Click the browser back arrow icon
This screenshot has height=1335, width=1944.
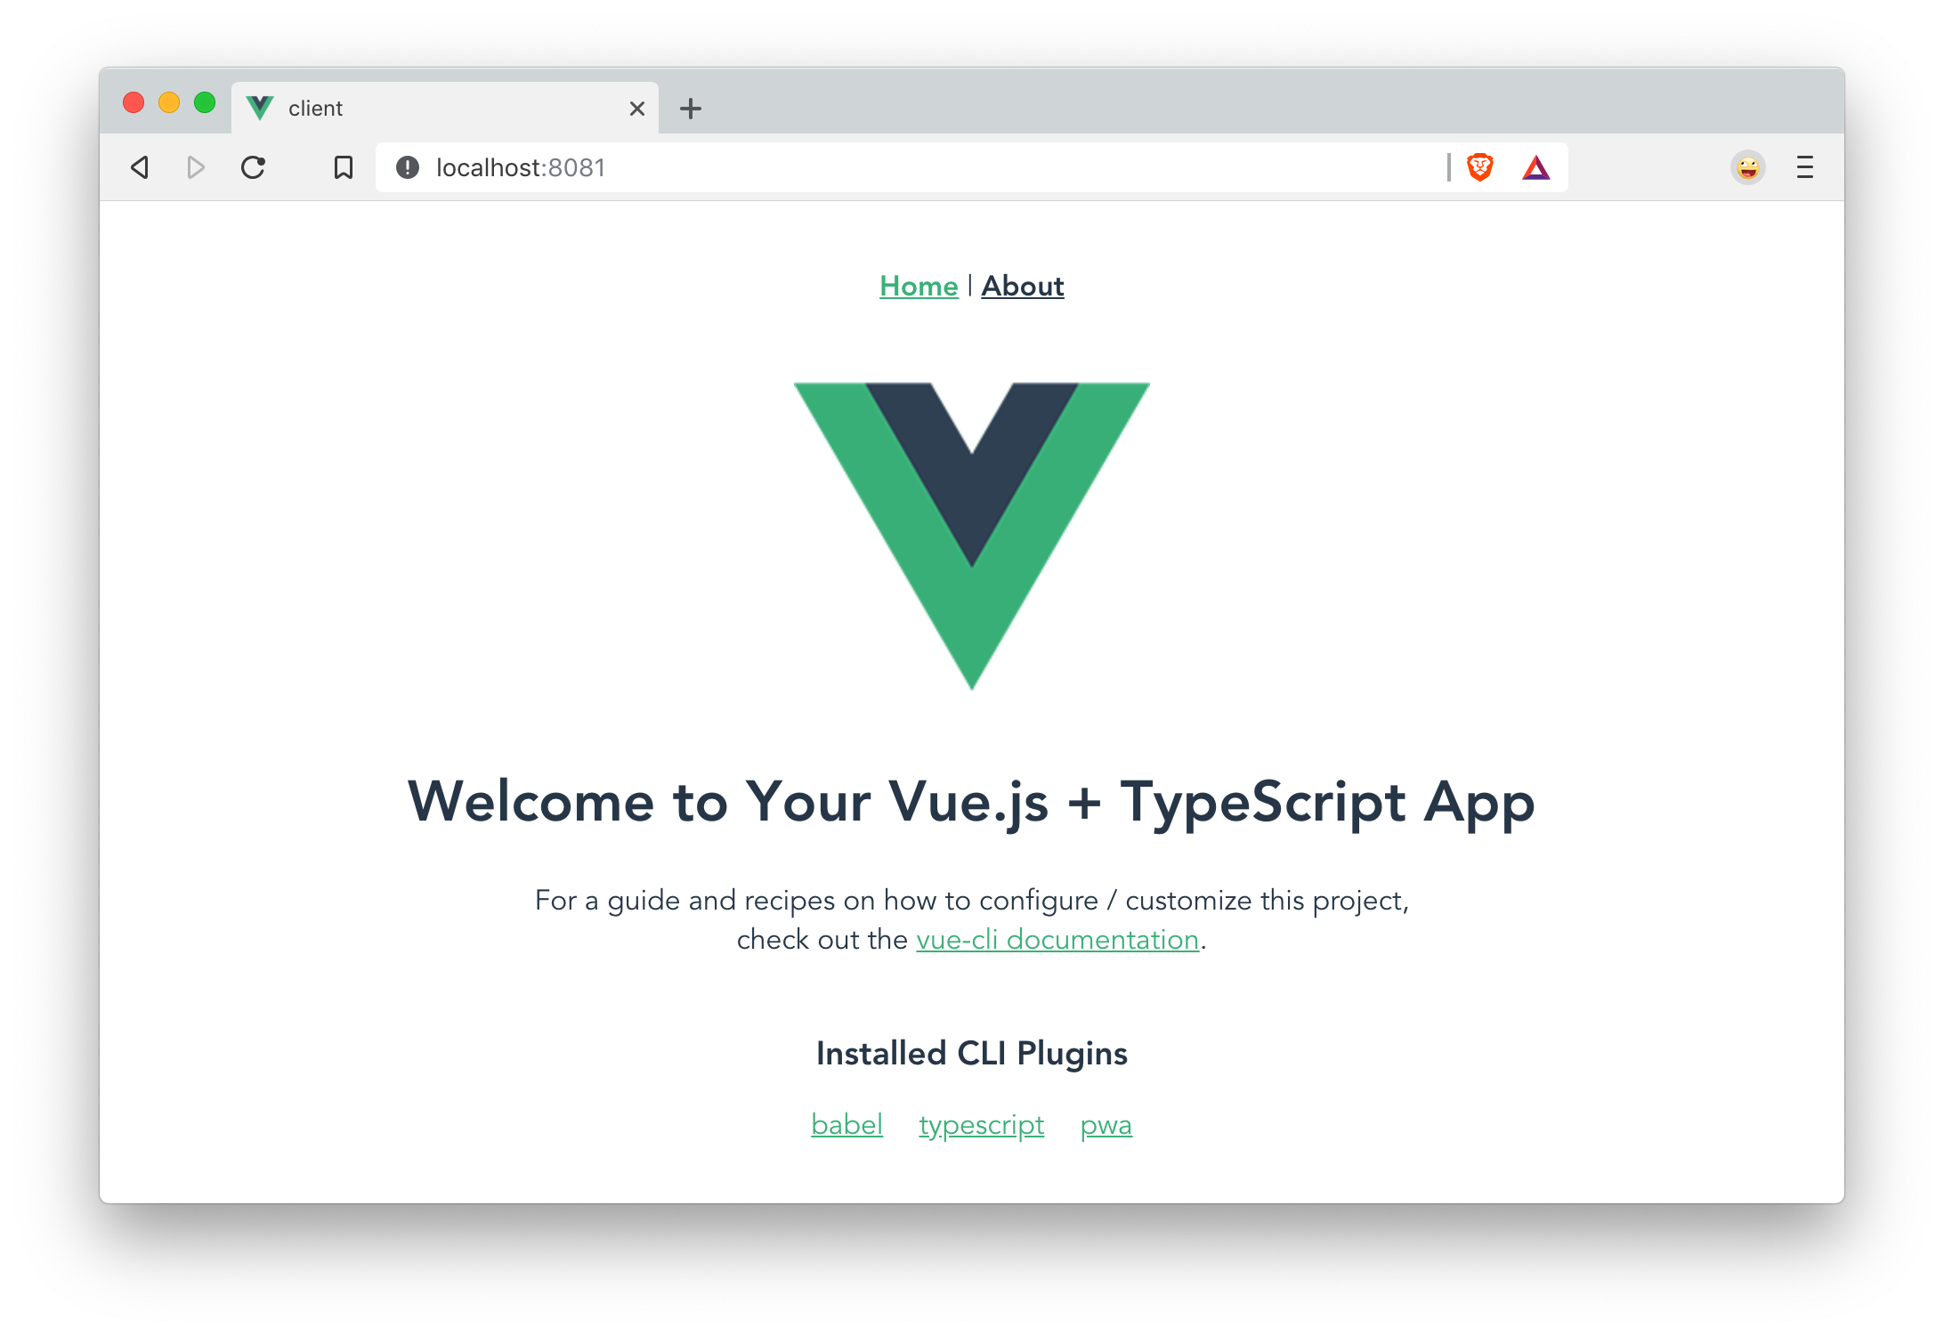(x=139, y=167)
